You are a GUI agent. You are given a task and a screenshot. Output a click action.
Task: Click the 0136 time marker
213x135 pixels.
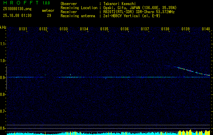pyautogui.click(x=125, y=29)
